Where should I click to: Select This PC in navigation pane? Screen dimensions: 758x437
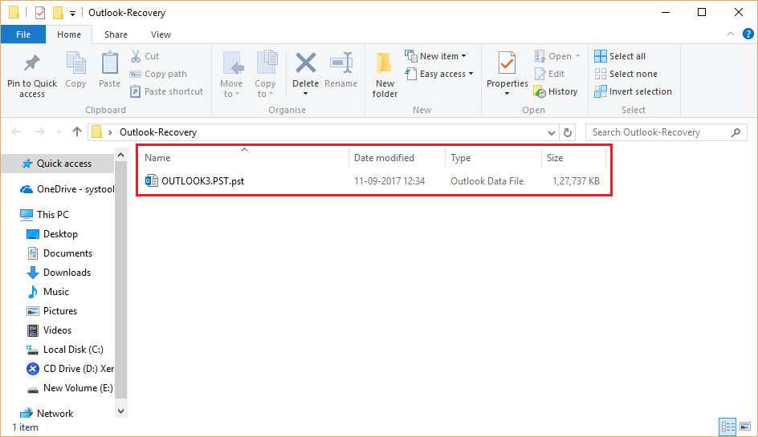(x=44, y=214)
